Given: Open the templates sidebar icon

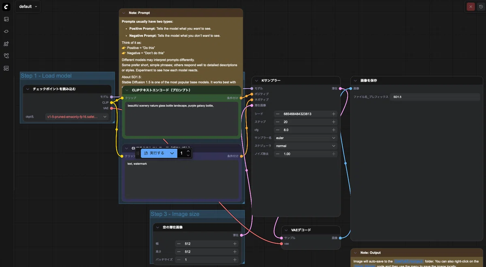Looking at the screenshot, I should tap(6, 68).
